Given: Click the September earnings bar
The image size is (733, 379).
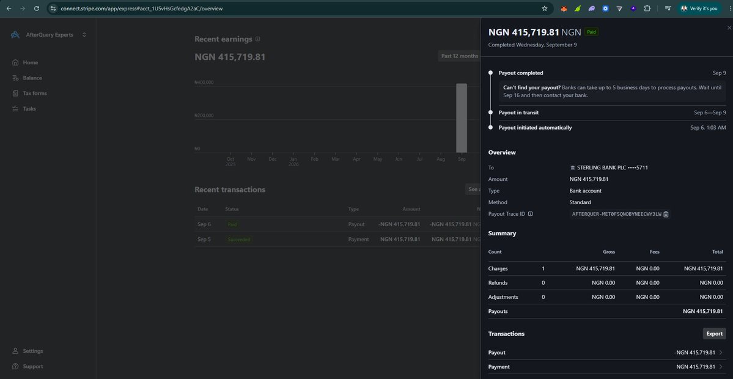Looking at the screenshot, I should pos(462,118).
